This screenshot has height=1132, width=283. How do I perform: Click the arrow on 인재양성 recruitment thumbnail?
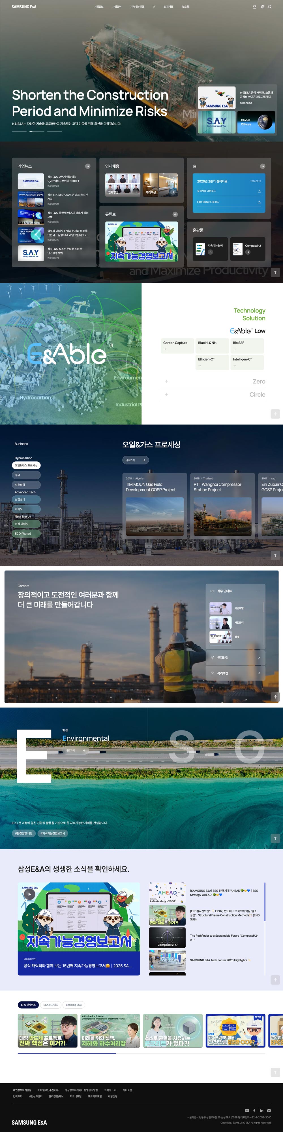point(136,192)
